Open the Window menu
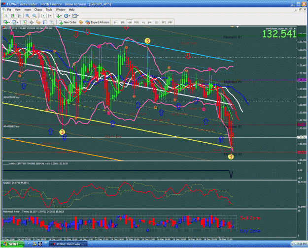This screenshot has height=248, width=308. [61, 10]
